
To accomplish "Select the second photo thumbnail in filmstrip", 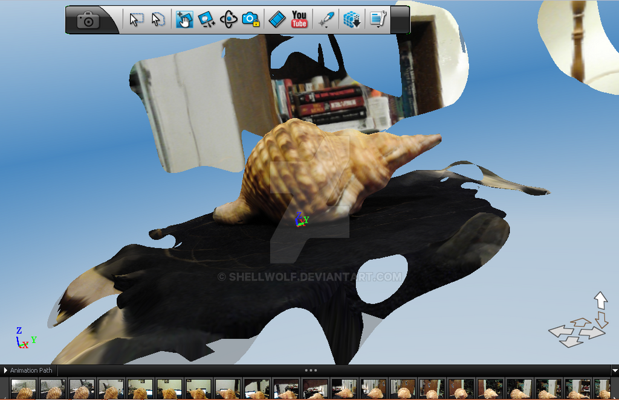I will coord(53,389).
